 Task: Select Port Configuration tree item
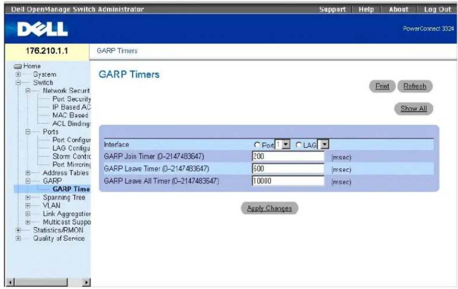click(x=71, y=140)
